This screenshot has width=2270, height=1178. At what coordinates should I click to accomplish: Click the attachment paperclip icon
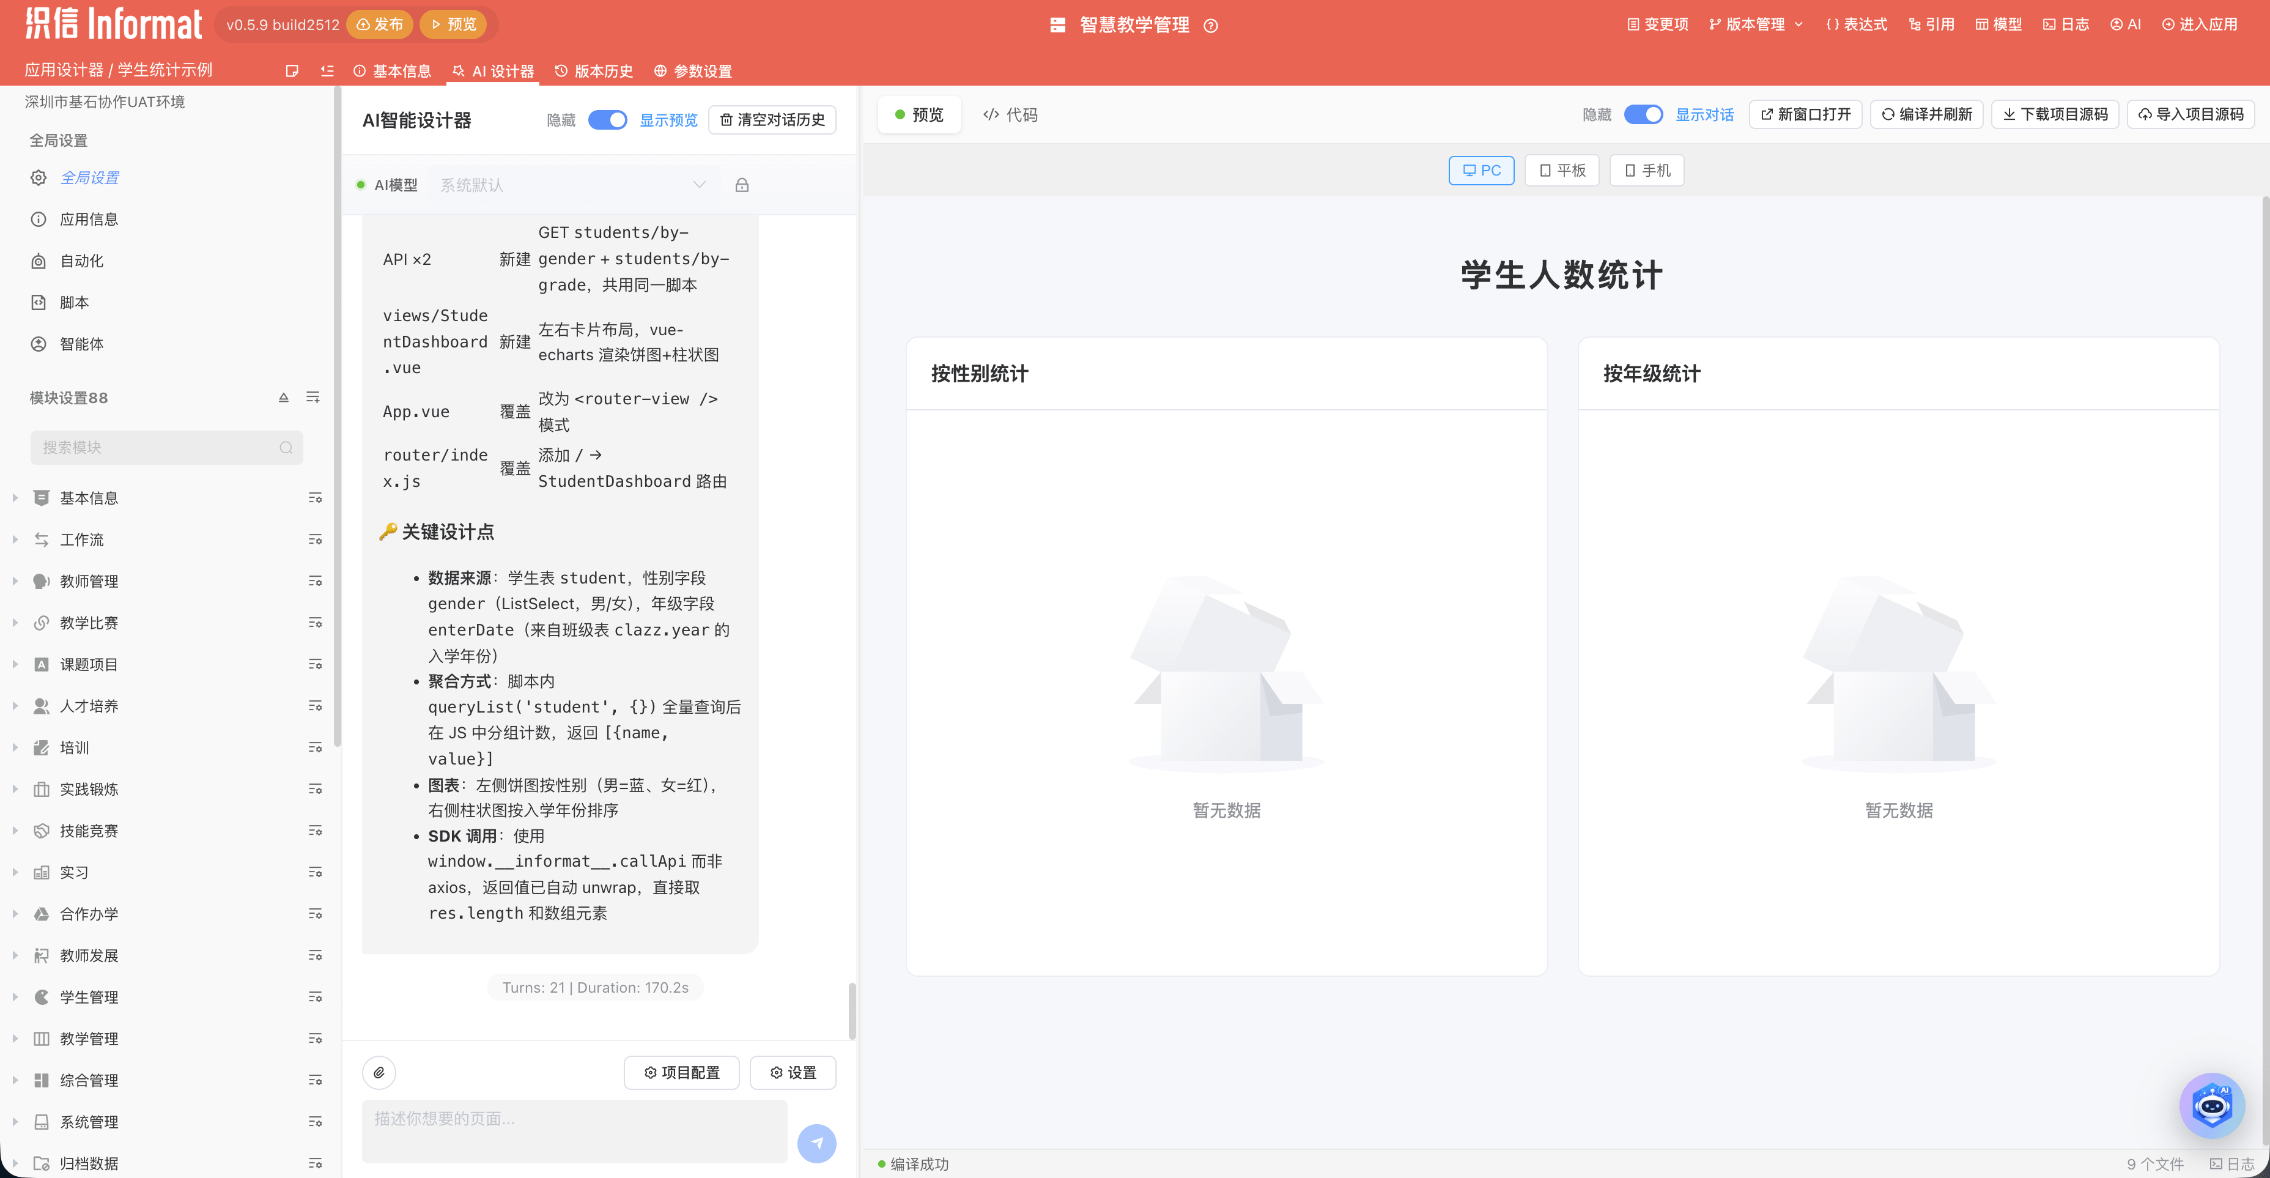pos(379,1072)
